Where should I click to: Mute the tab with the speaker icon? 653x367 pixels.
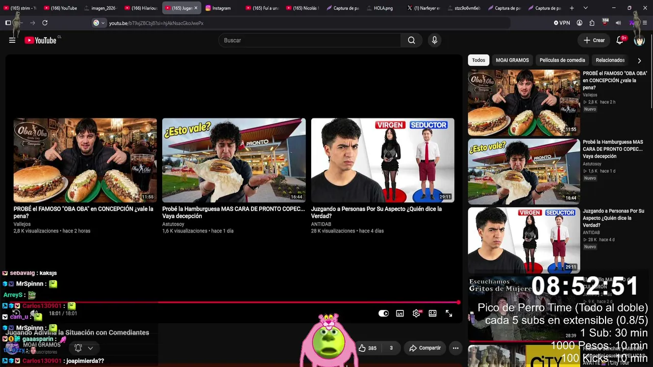point(618,23)
